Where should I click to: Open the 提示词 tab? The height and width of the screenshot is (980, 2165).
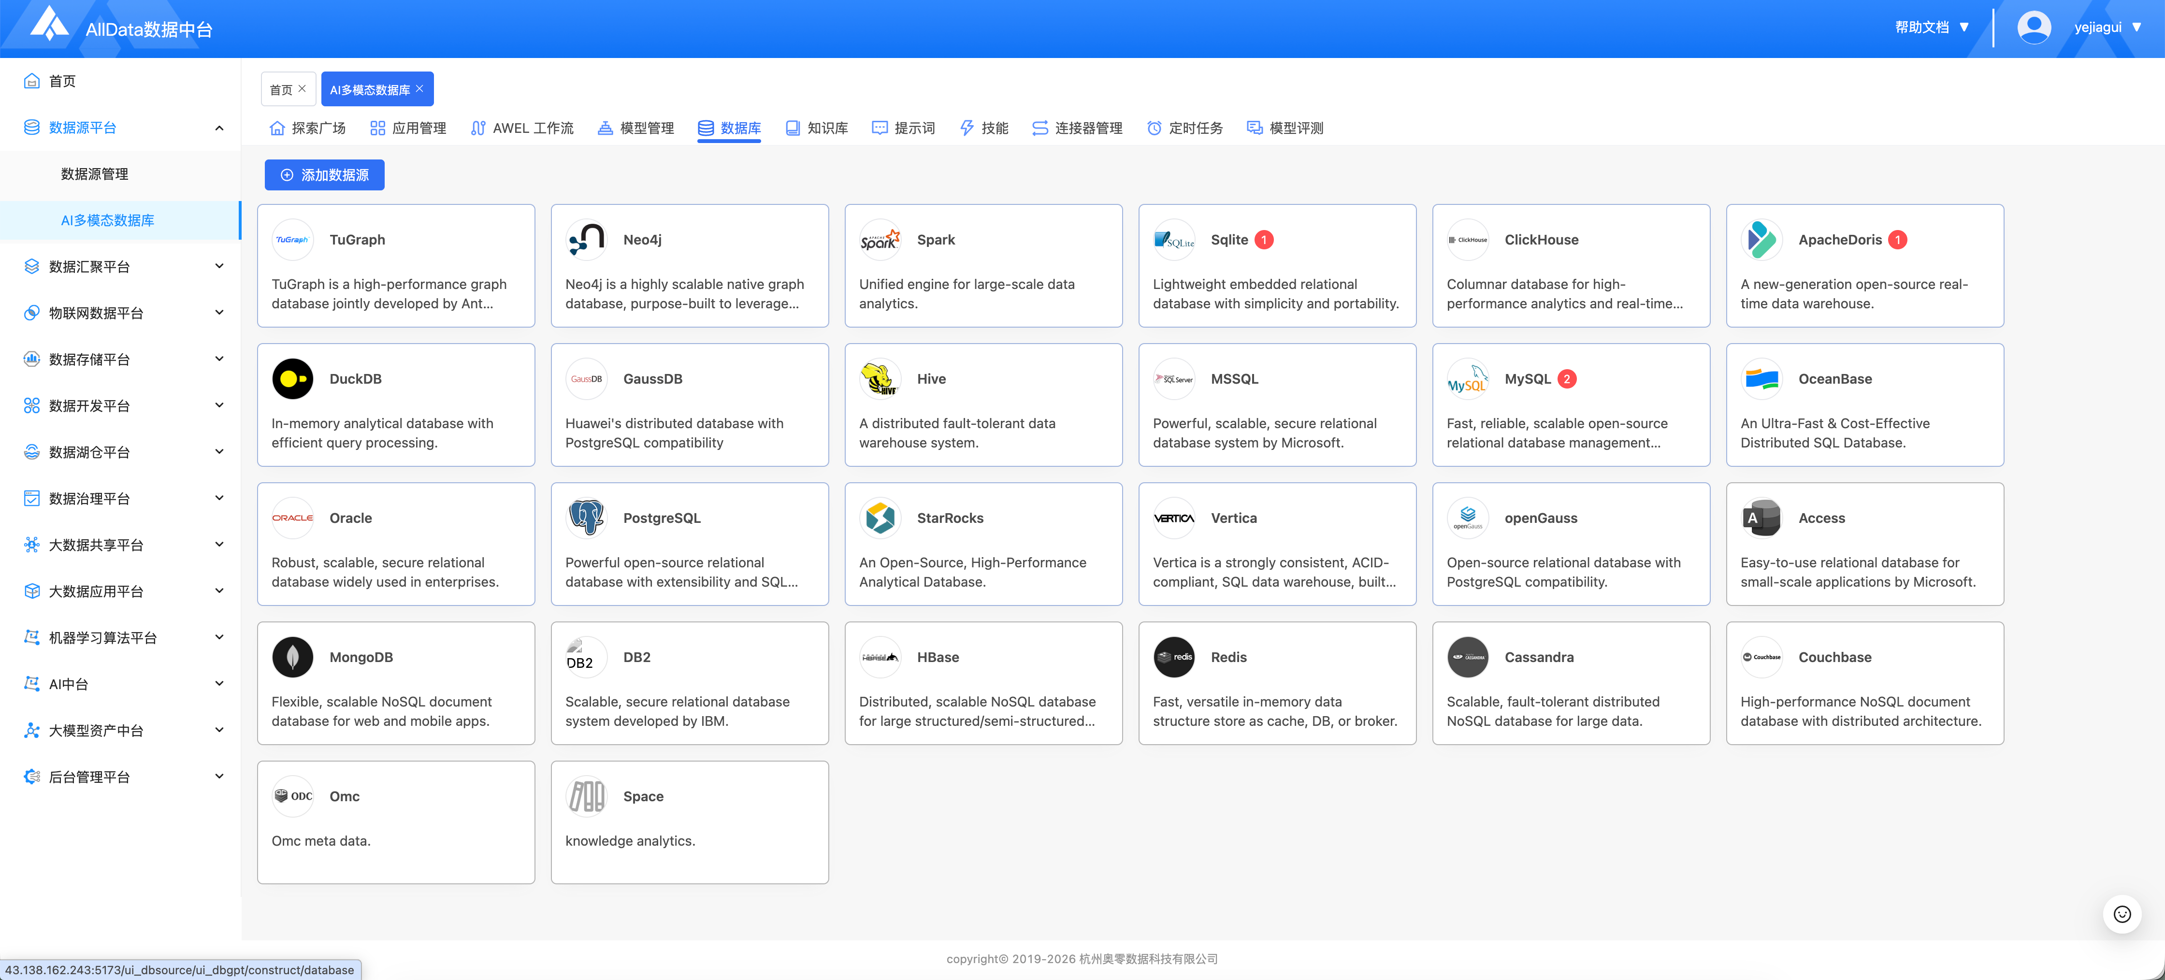pos(904,128)
